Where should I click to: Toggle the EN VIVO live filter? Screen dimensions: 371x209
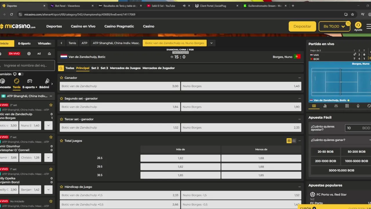14,54
